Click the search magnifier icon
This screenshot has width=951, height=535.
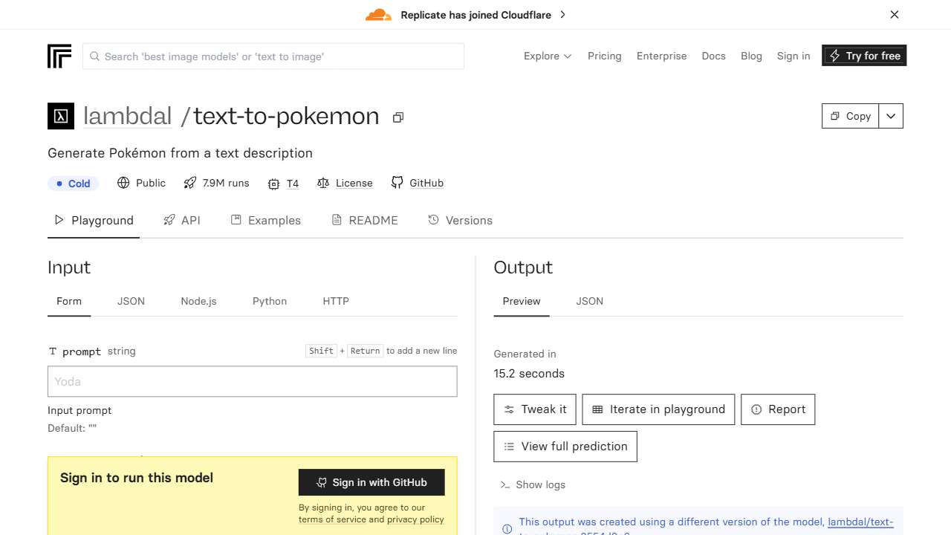click(x=94, y=56)
